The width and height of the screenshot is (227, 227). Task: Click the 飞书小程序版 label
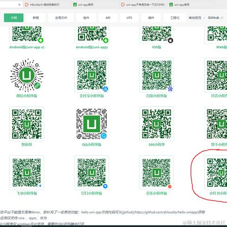[x=26, y=193]
